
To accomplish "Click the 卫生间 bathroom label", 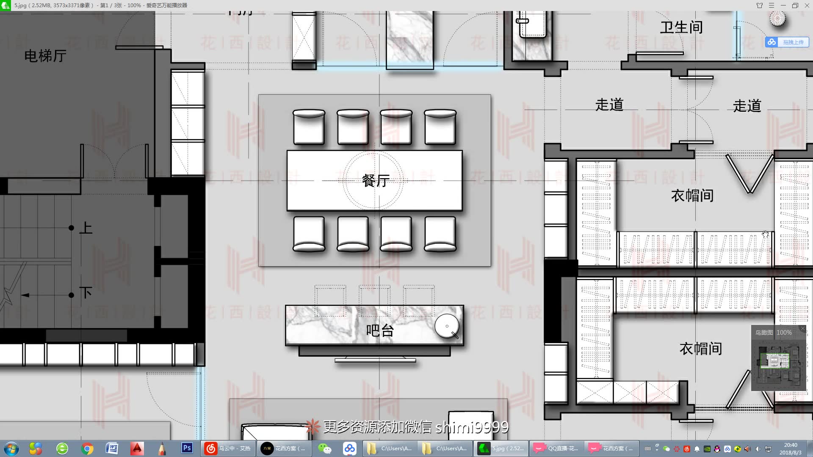I will point(682,28).
